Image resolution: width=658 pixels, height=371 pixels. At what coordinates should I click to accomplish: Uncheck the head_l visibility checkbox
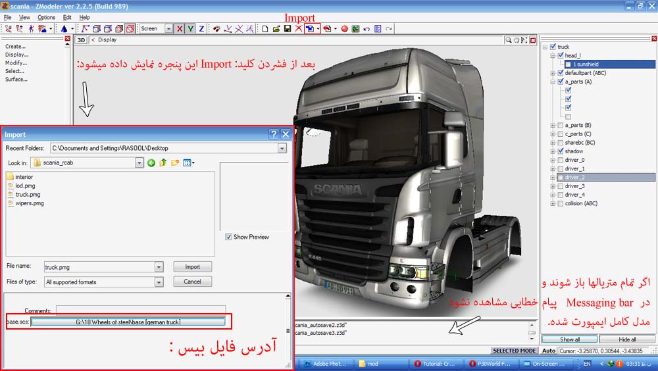point(561,55)
